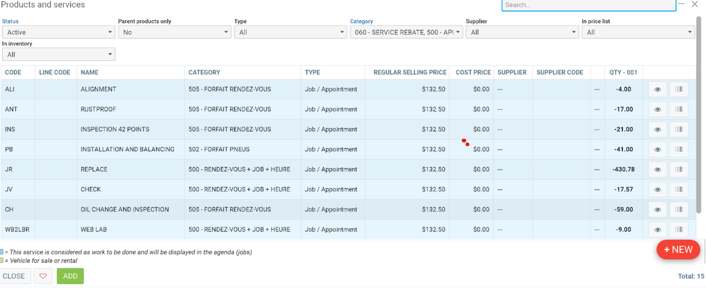Open the Status dropdown showing Active
706x288 pixels.
coord(58,32)
